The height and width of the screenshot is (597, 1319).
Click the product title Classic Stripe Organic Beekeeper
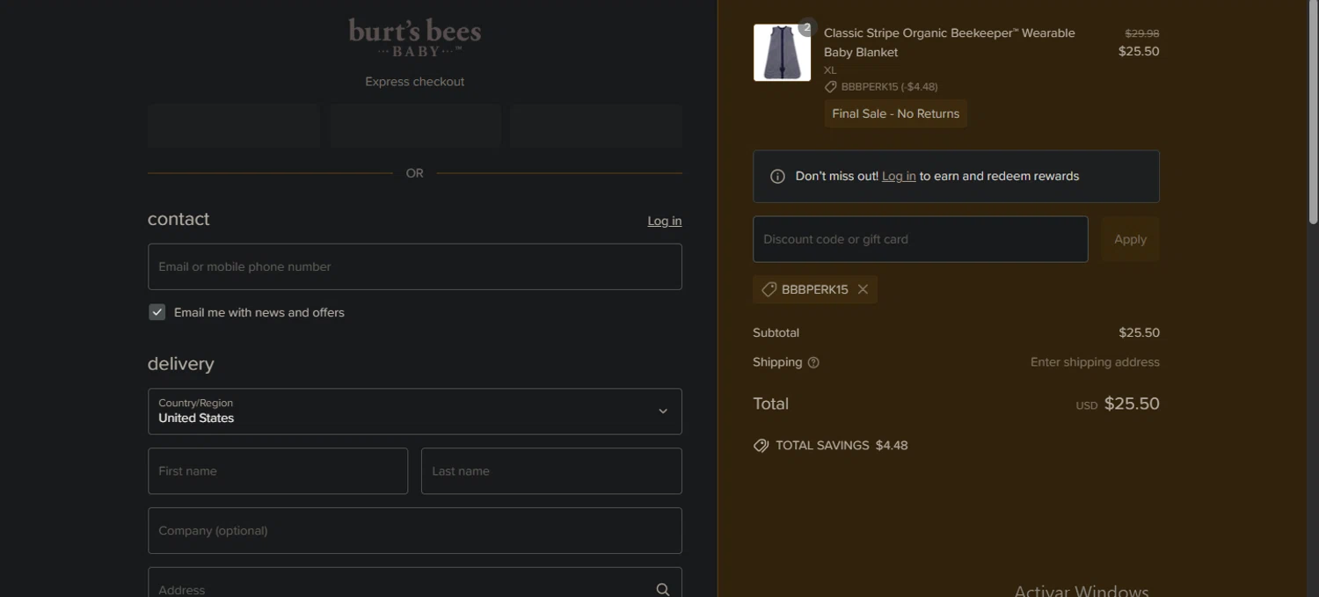click(950, 42)
